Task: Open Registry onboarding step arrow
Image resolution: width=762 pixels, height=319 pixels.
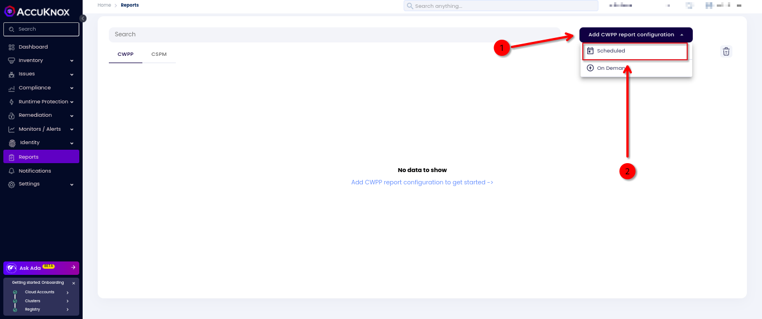Action: (68, 310)
